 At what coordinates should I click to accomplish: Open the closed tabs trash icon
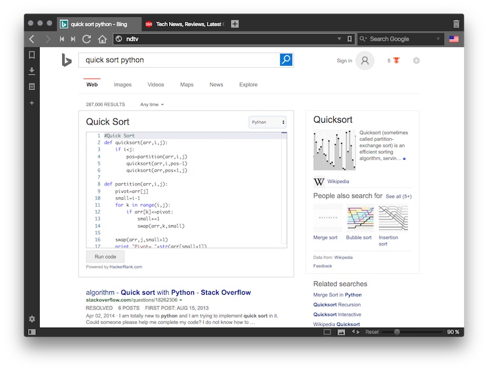point(456,23)
